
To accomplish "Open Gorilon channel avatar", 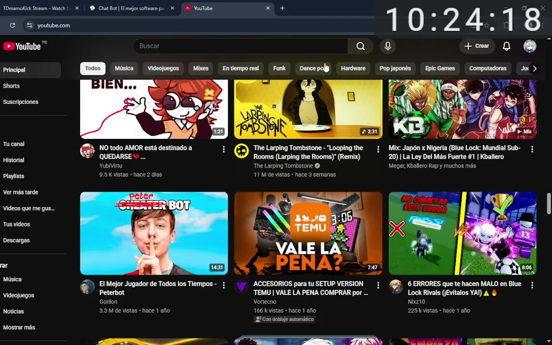I will pyautogui.click(x=87, y=287).
